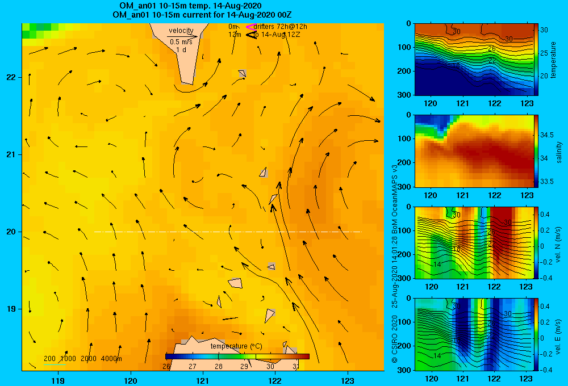Screen dimensions: 568x386
Task: Open the salinity depth section panel
Action: coord(474,151)
